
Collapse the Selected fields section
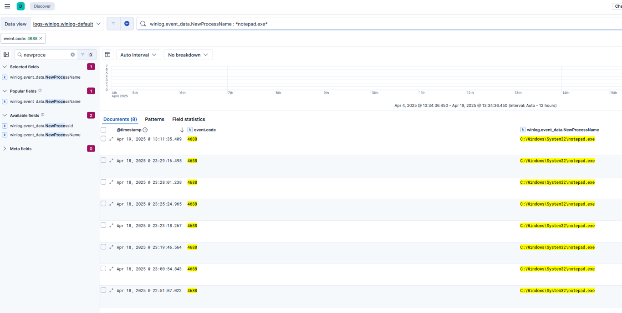click(5, 66)
